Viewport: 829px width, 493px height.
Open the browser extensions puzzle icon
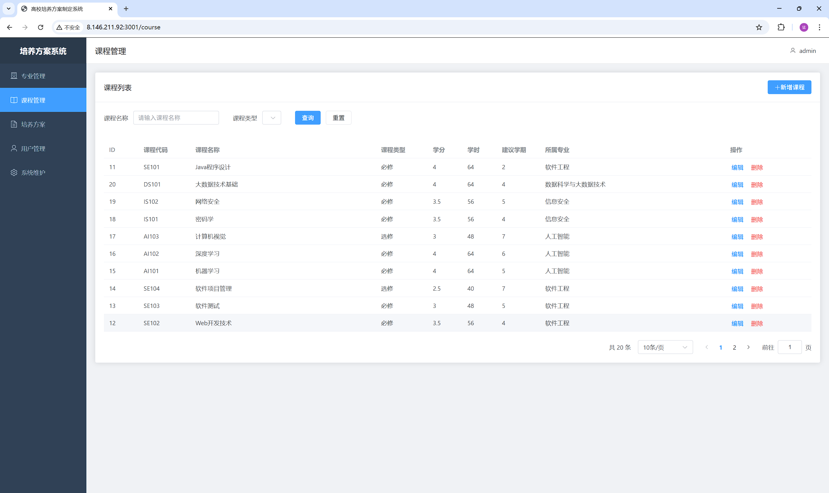(x=781, y=27)
